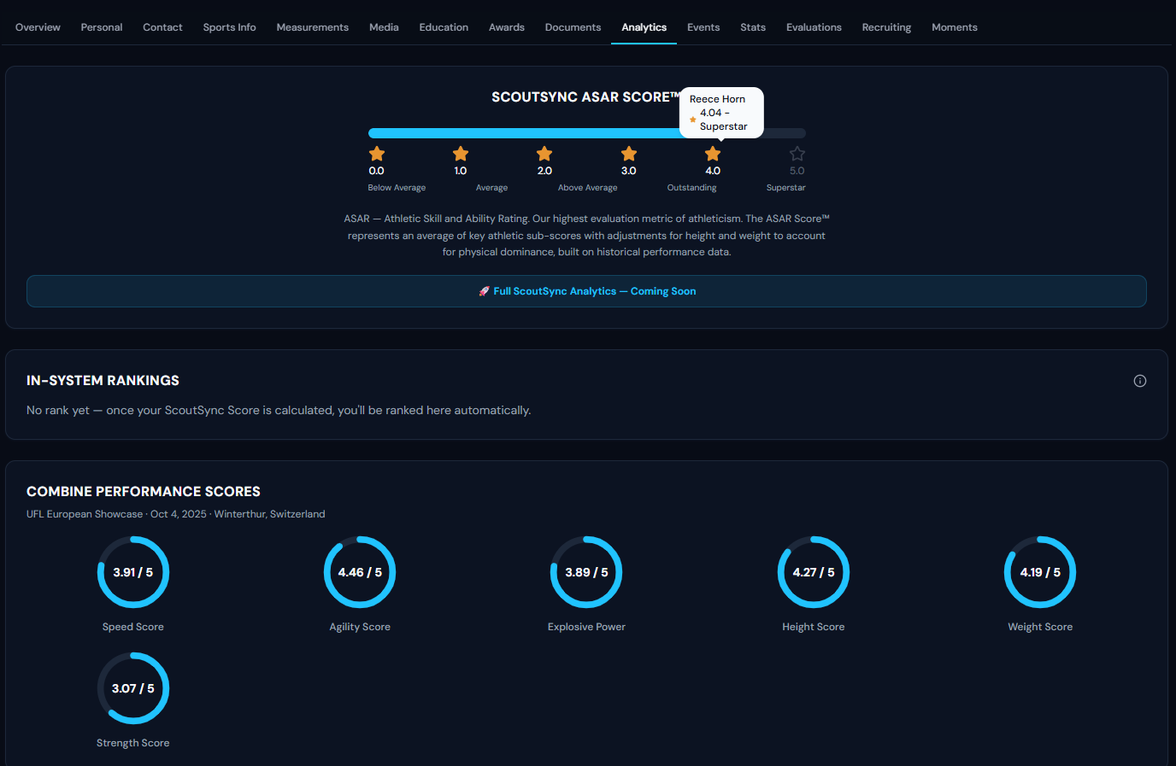The image size is (1176, 766).
Task: Click the 'Explosive Power' label
Action: pyautogui.click(x=586, y=627)
